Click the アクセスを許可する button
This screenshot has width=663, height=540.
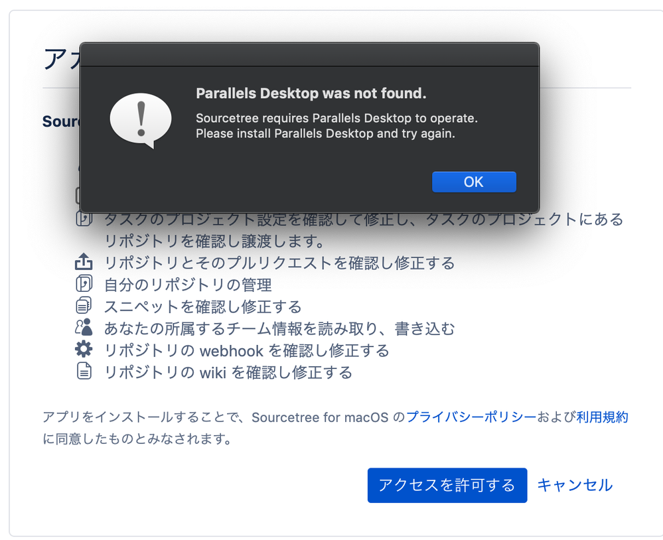point(447,485)
